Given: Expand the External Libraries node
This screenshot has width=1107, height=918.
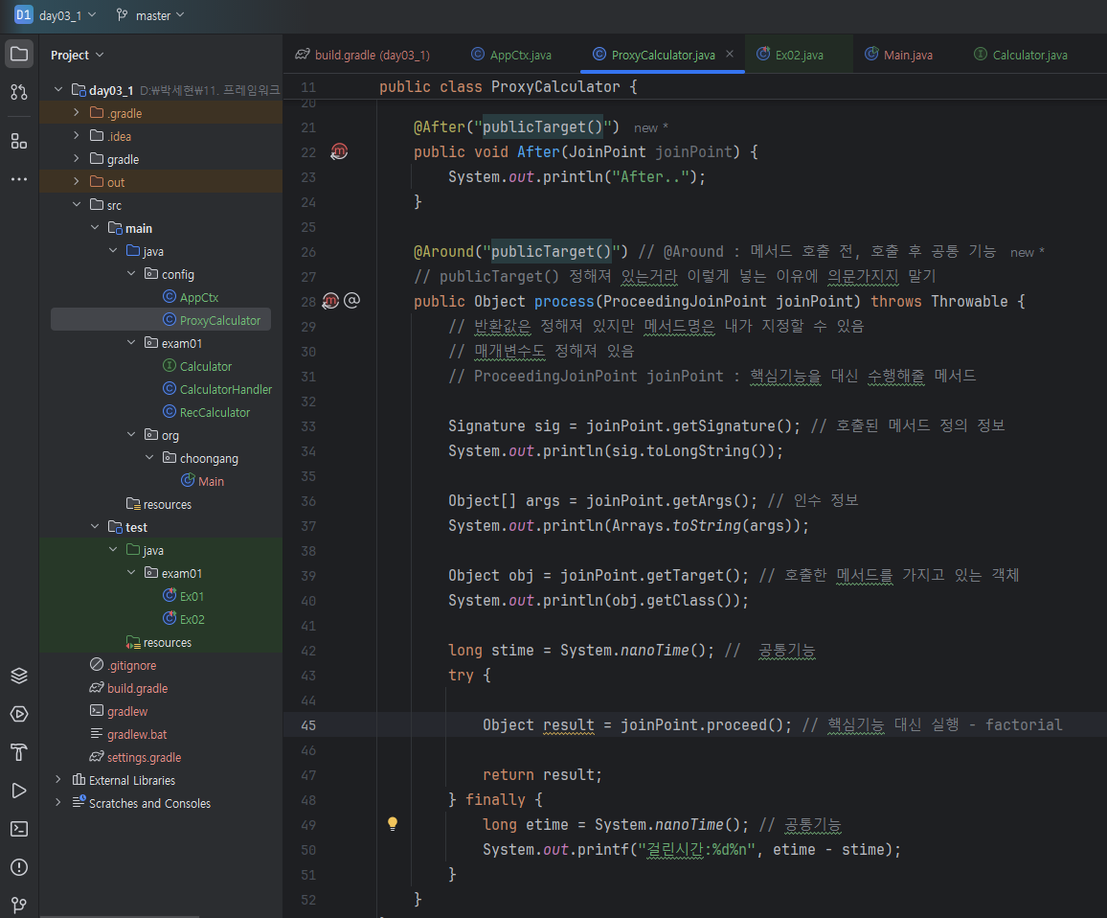Looking at the screenshot, I should coord(58,780).
